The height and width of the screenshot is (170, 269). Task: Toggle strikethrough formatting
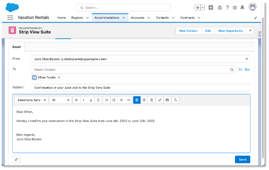pyautogui.click(x=98, y=100)
